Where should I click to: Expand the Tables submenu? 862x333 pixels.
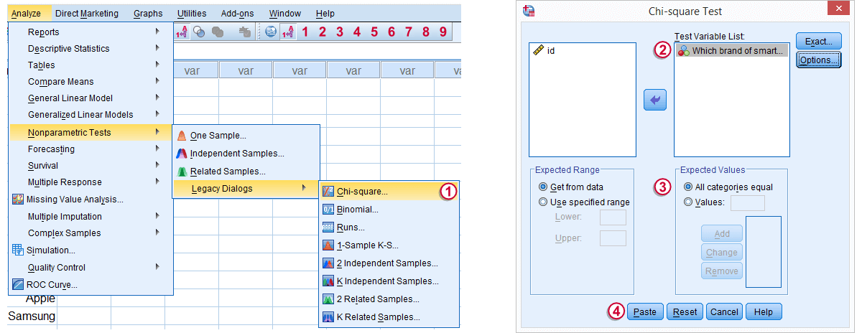click(x=91, y=65)
